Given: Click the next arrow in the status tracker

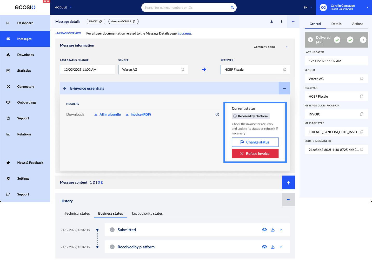Looking at the screenshot, I should (x=363, y=40).
